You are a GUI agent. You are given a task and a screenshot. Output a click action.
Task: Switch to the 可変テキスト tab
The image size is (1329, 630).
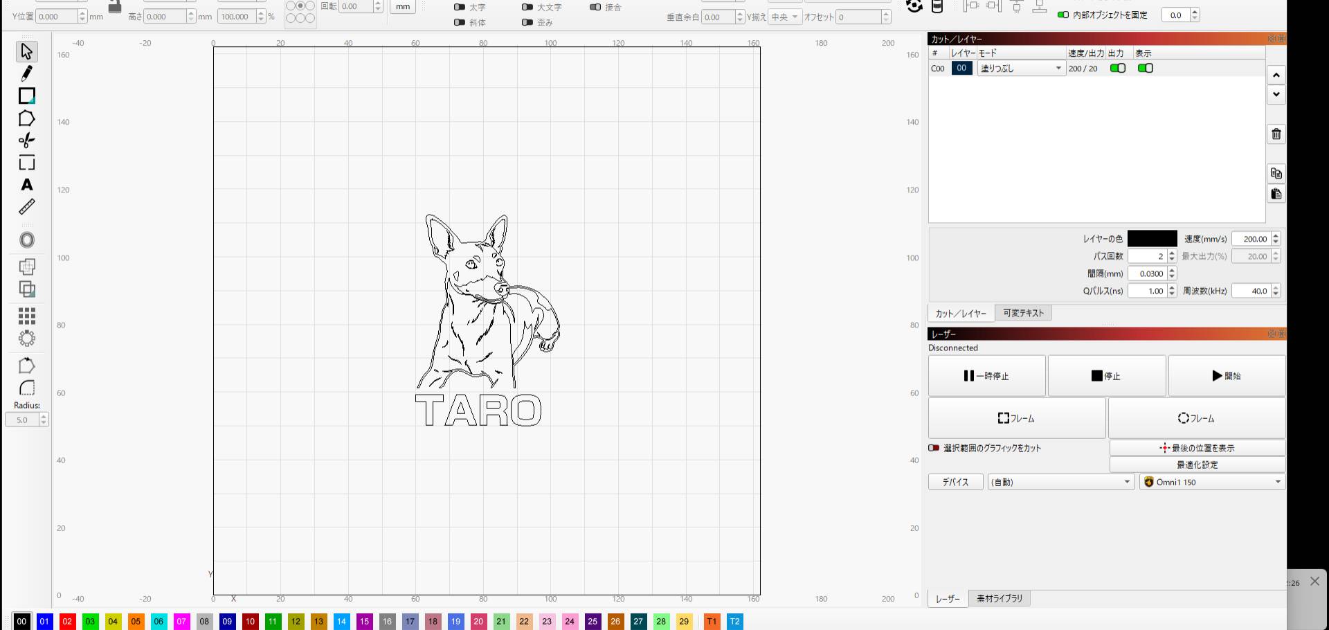pos(1023,313)
